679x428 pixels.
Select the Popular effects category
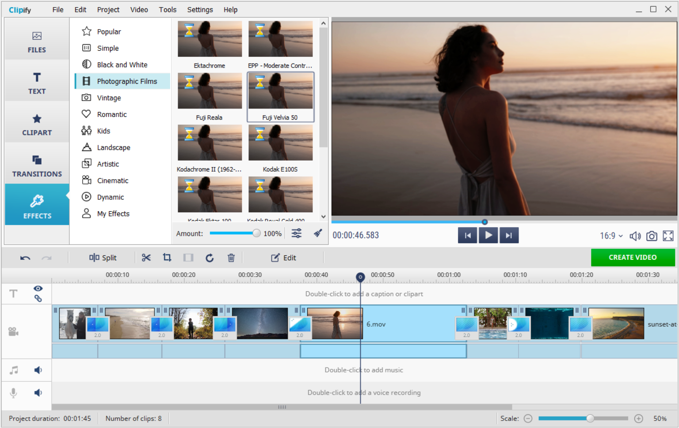click(x=122, y=31)
